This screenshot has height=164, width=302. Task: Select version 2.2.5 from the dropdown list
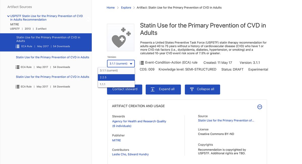pos(116,77)
